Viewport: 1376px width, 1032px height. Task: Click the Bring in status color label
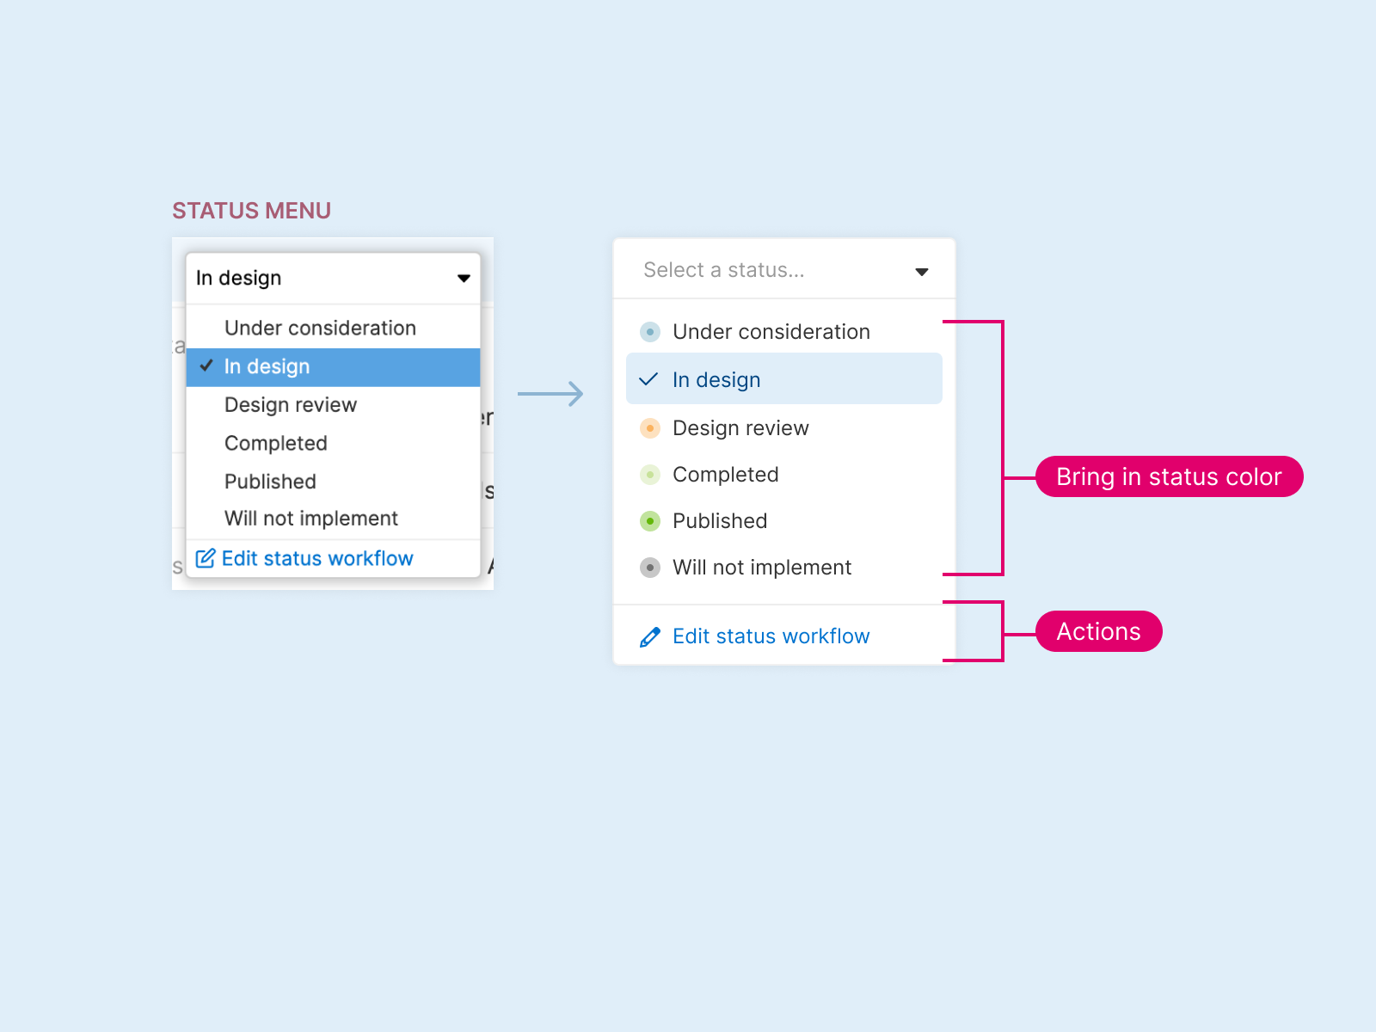[1169, 476]
